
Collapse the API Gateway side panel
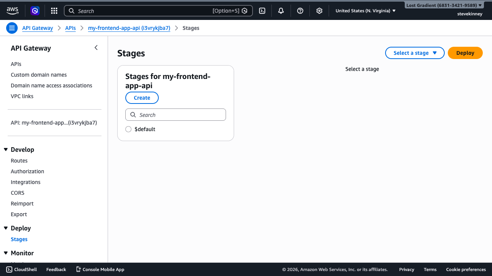click(96, 48)
